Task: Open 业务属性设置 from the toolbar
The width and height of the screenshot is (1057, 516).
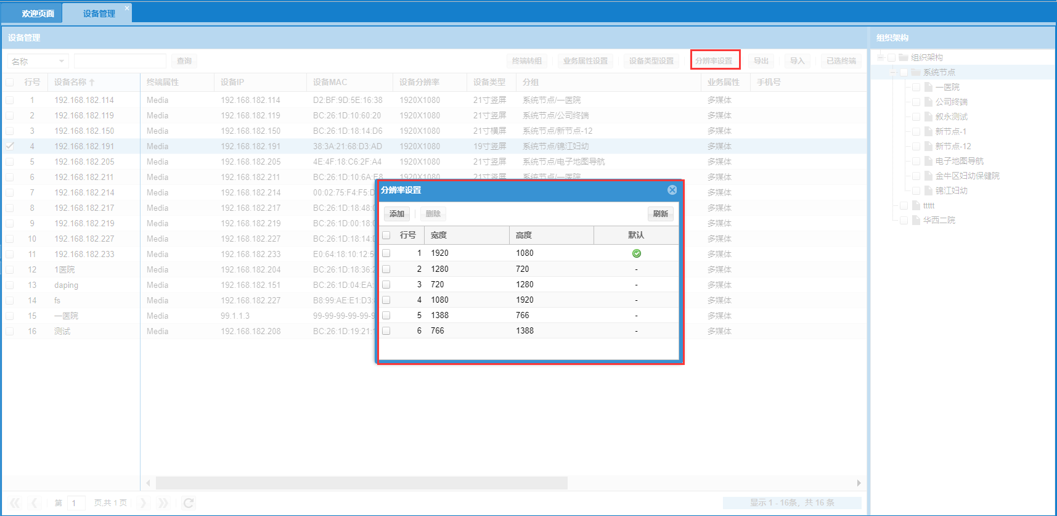Action: pos(586,61)
